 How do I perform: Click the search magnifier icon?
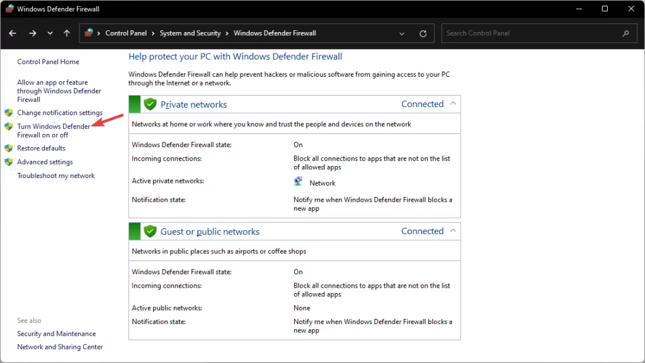pyautogui.click(x=625, y=33)
